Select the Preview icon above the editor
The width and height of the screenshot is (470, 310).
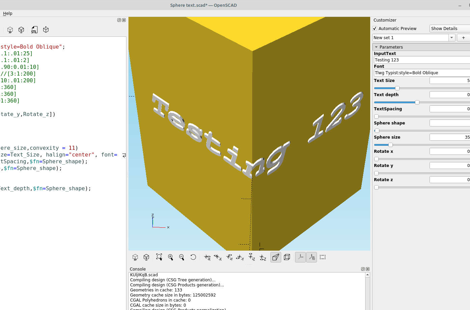pyautogui.click(x=10, y=30)
